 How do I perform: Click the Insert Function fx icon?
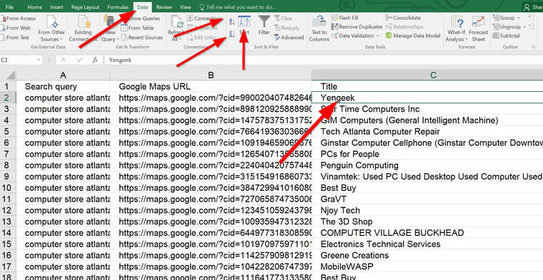click(x=95, y=60)
